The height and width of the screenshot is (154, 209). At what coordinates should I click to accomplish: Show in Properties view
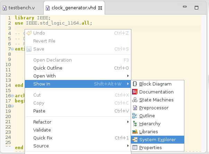158,147
